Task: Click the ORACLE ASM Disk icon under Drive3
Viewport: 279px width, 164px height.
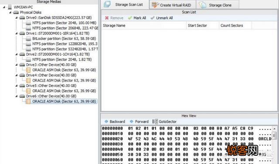Action: (x=28, y=70)
